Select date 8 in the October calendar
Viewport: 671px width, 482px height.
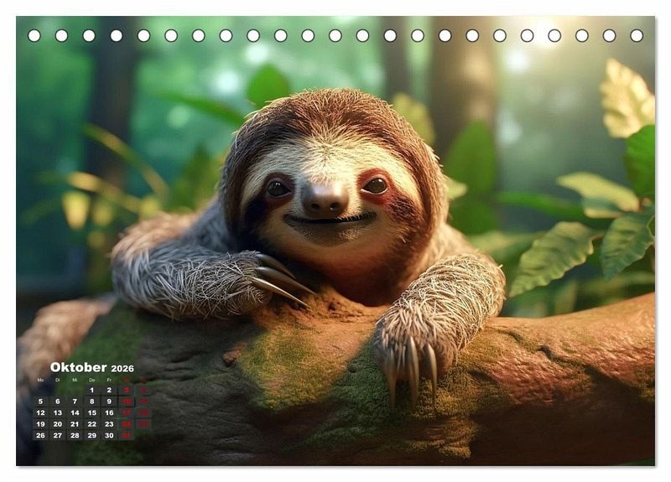tap(92, 402)
